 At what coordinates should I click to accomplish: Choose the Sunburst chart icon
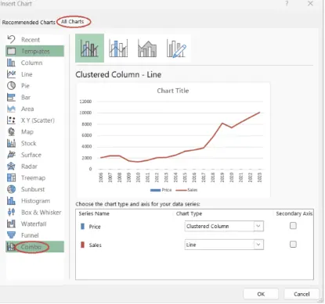click(x=11, y=189)
